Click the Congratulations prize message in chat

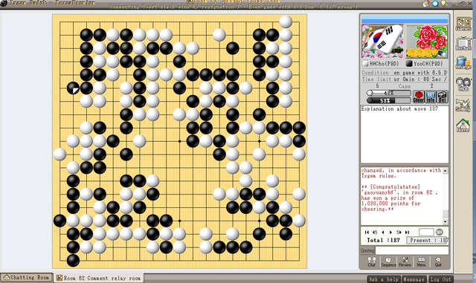point(399,198)
